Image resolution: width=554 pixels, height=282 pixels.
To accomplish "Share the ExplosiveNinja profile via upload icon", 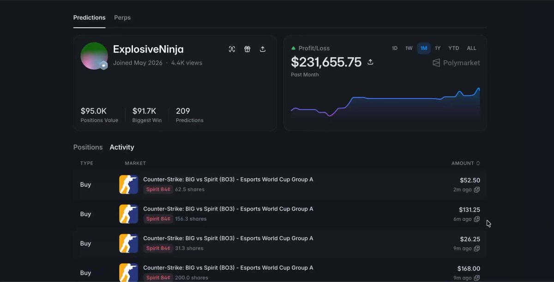I will [263, 49].
